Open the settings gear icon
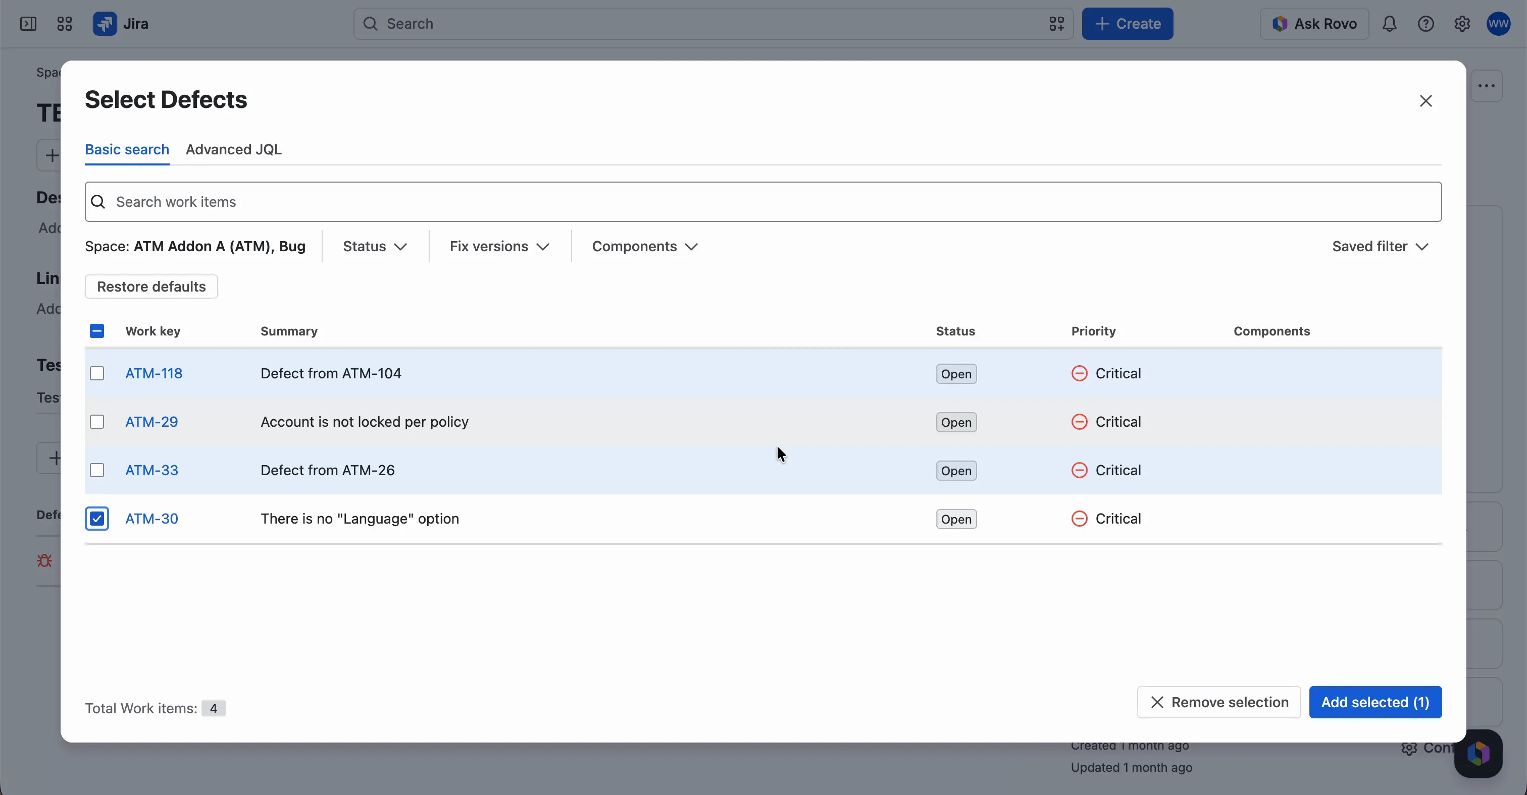The width and height of the screenshot is (1527, 795). [1462, 24]
